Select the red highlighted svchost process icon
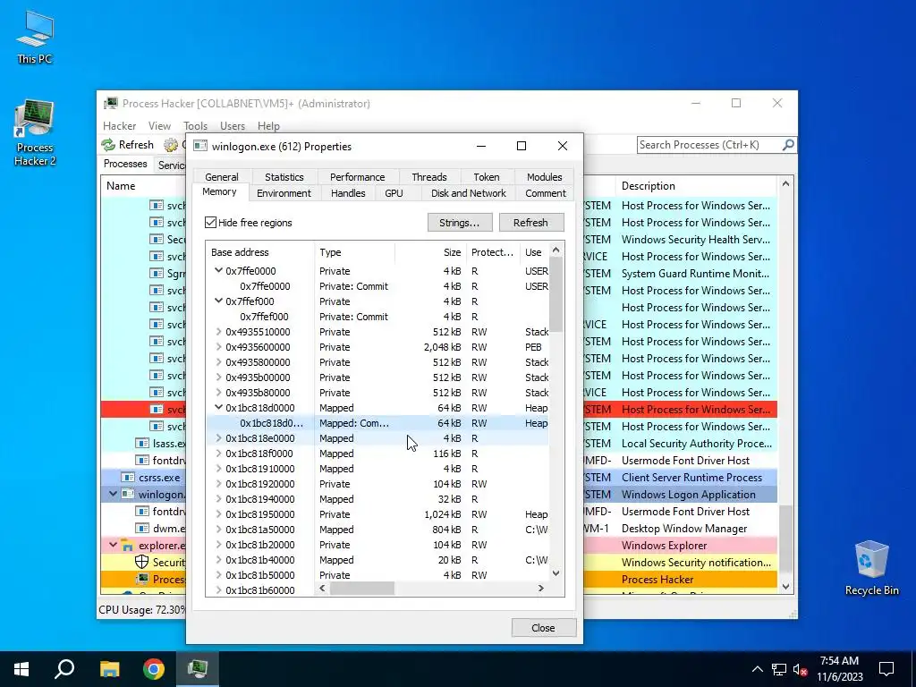The width and height of the screenshot is (916, 687). click(x=156, y=410)
